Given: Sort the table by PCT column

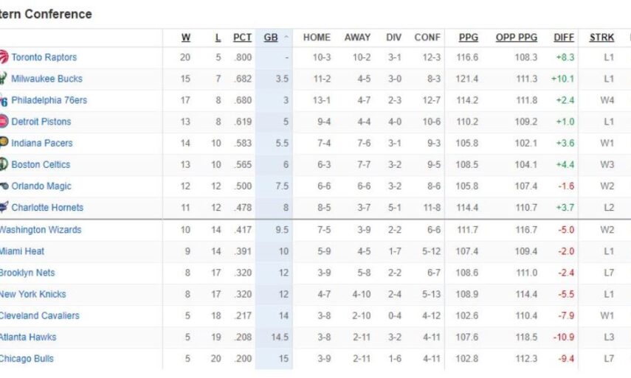Looking at the screenshot, I should coord(242,38).
